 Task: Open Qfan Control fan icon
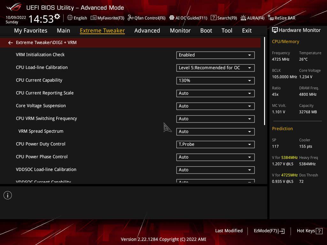click(x=130, y=18)
